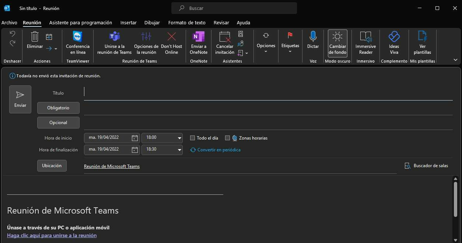
Task: Click the end date field
Action: click(x=112, y=150)
